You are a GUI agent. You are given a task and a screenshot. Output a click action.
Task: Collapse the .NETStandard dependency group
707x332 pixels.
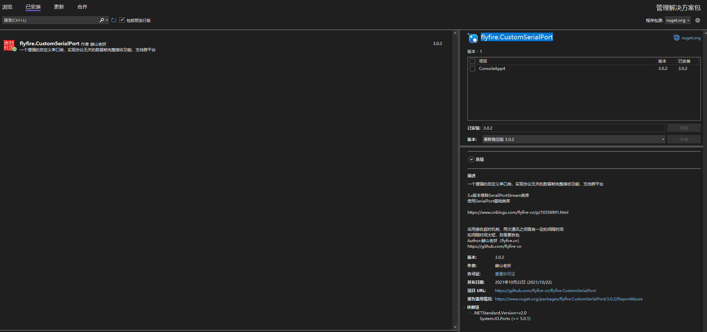click(x=470, y=313)
